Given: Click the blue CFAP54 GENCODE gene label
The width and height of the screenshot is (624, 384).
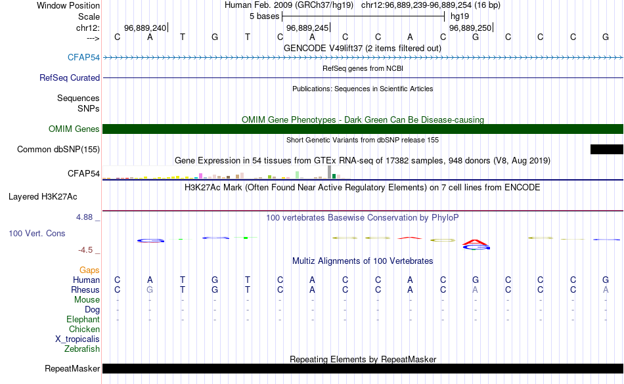Looking at the screenshot, I should tap(83, 57).
